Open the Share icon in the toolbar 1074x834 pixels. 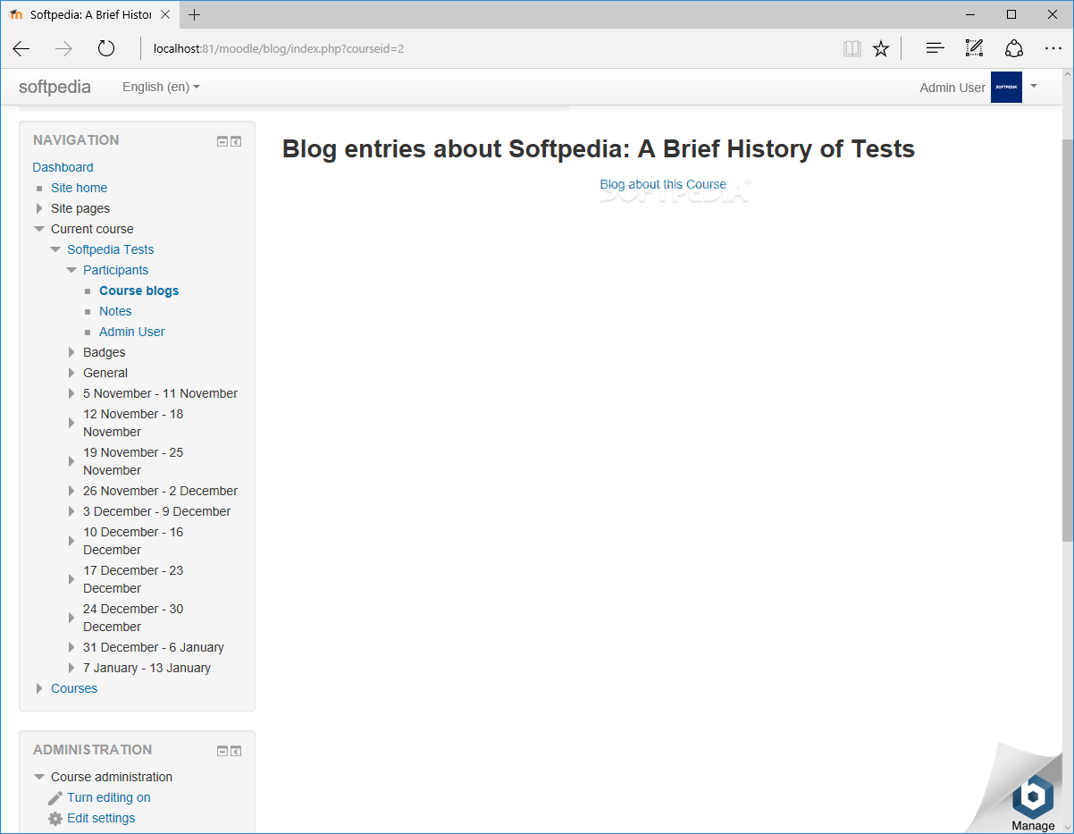(1013, 48)
